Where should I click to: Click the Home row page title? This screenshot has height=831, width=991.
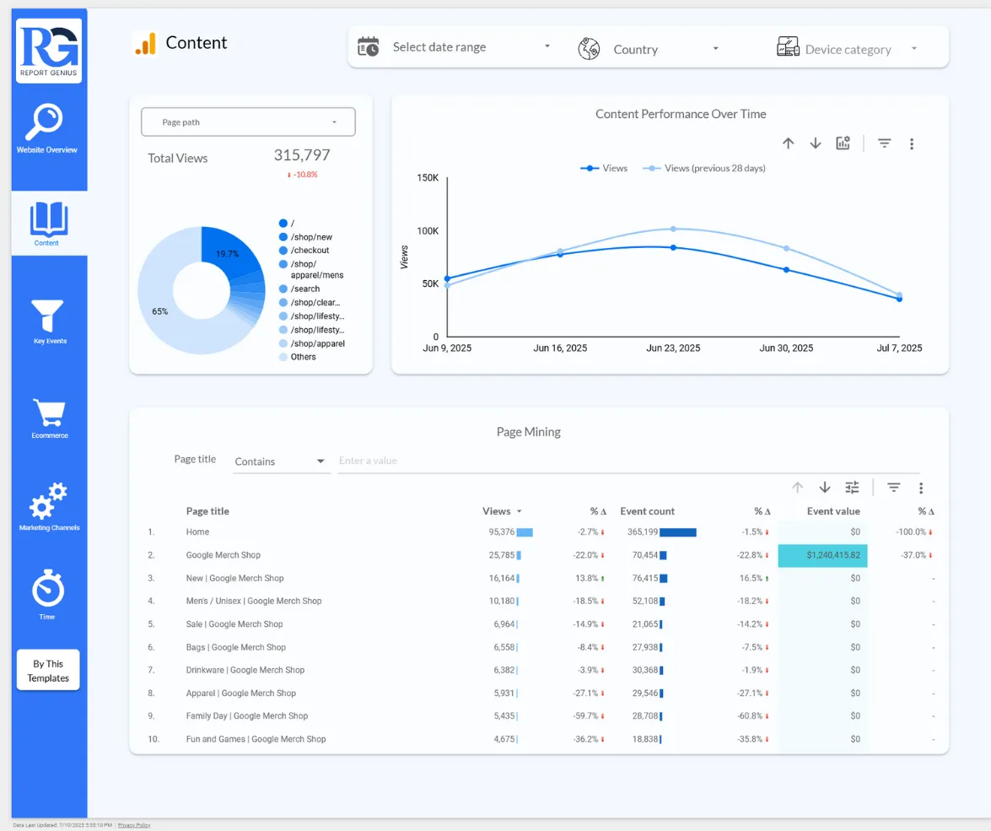click(197, 532)
